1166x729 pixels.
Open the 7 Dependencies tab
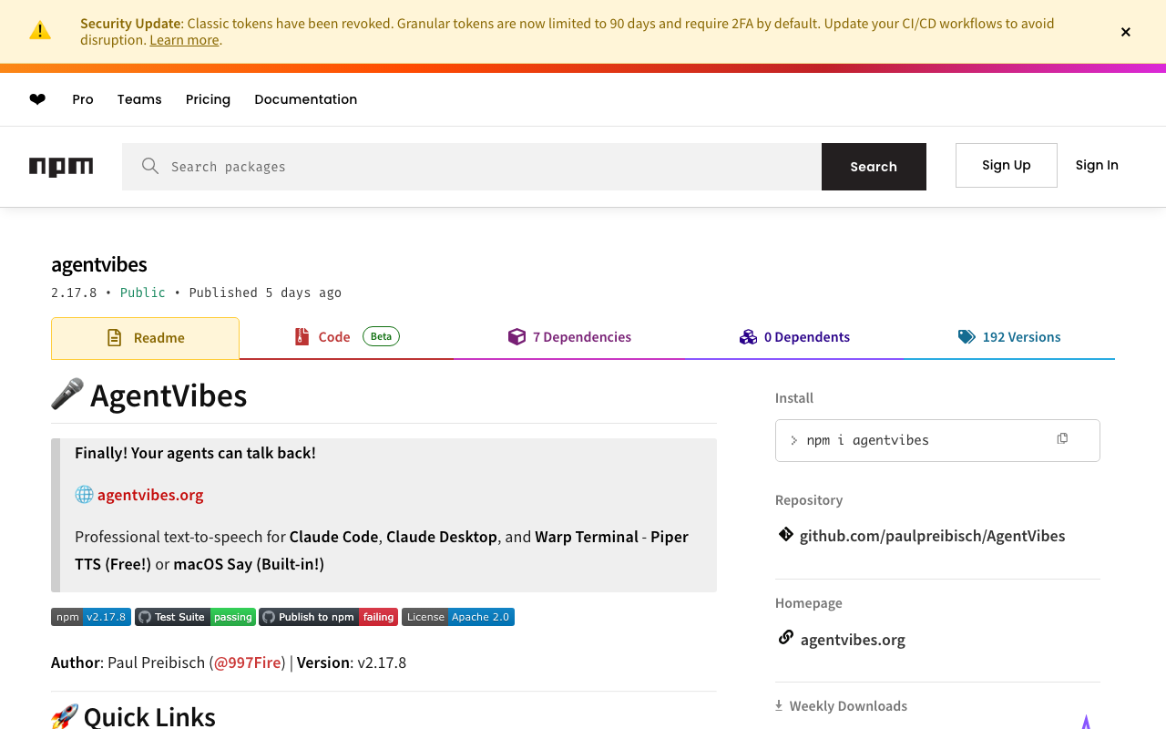569,337
